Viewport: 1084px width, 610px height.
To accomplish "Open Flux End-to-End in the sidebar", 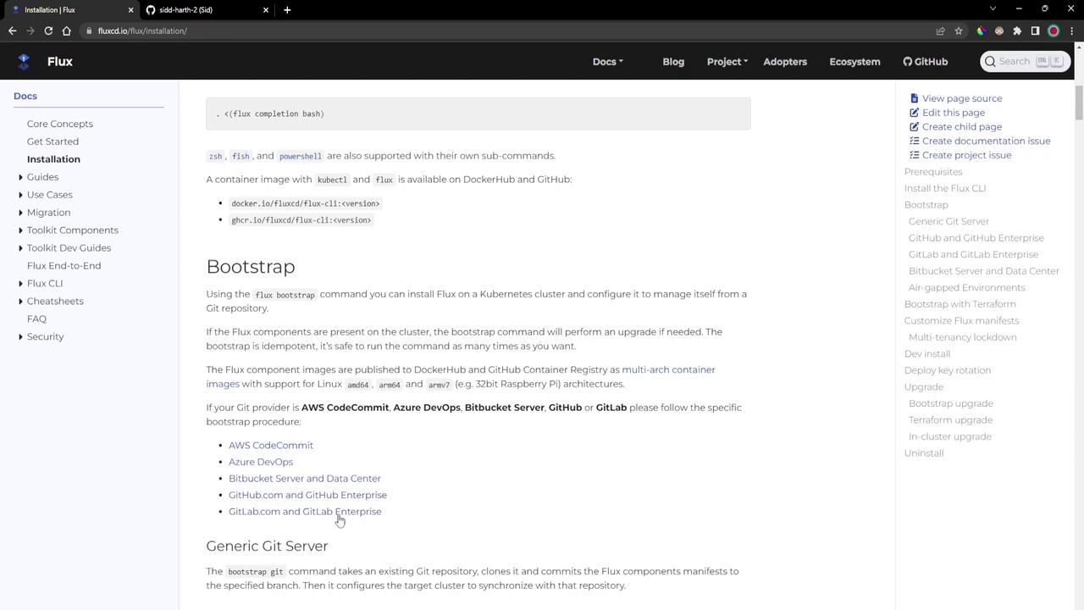I will pos(64,266).
